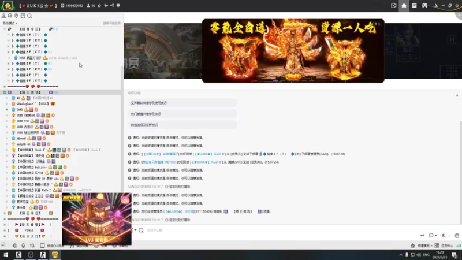The height and width of the screenshot is (260, 462).
Task: Expand the red flag channel group
Action: point(5,225)
